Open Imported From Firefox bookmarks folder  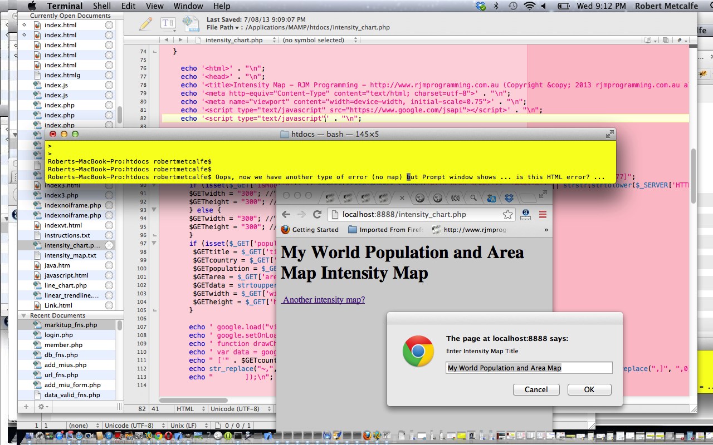pos(385,230)
